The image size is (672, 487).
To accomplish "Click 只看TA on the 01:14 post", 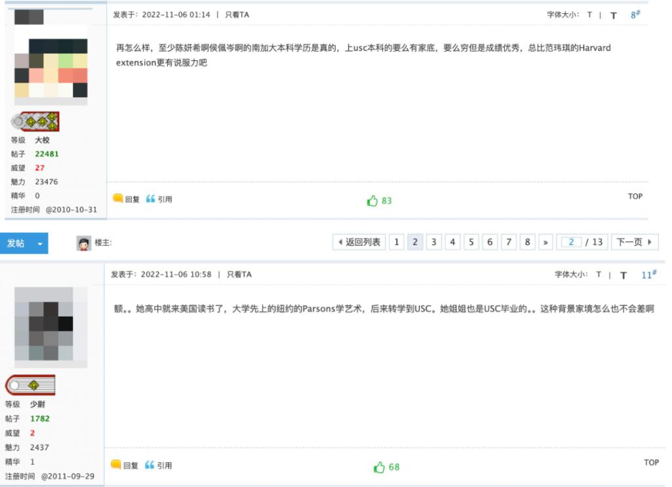I will (x=237, y=14).
